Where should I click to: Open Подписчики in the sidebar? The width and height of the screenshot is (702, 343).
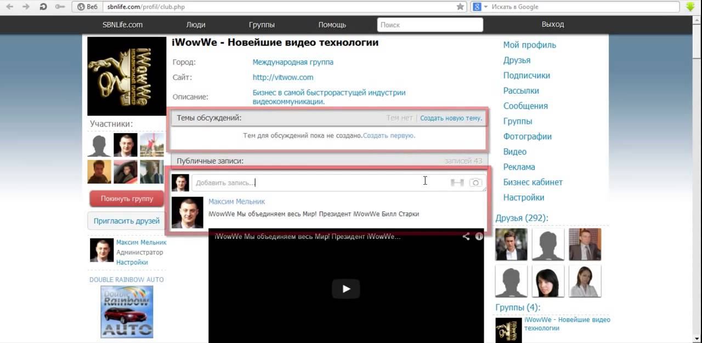point(526,76)
